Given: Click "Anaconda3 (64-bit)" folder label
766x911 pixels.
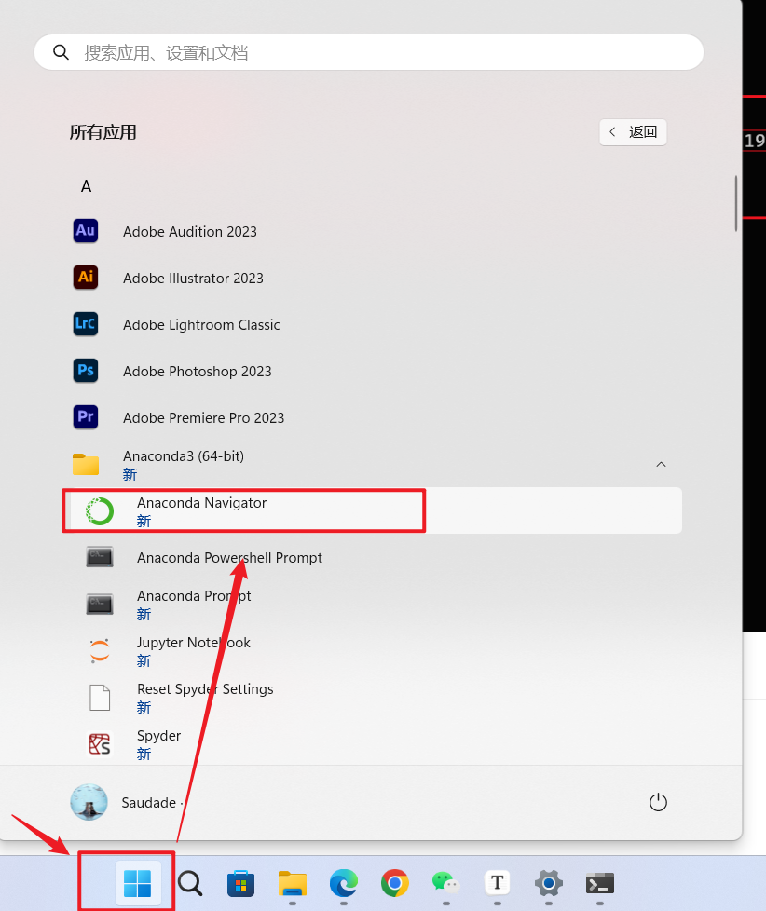Looking at the screenshot, I should [184, 456].
